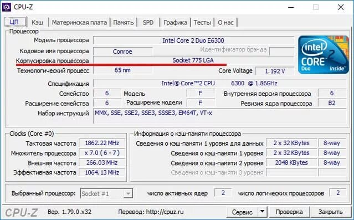Click the Intel Core 2 Duo E6300 model field

[x=194, y=40]
